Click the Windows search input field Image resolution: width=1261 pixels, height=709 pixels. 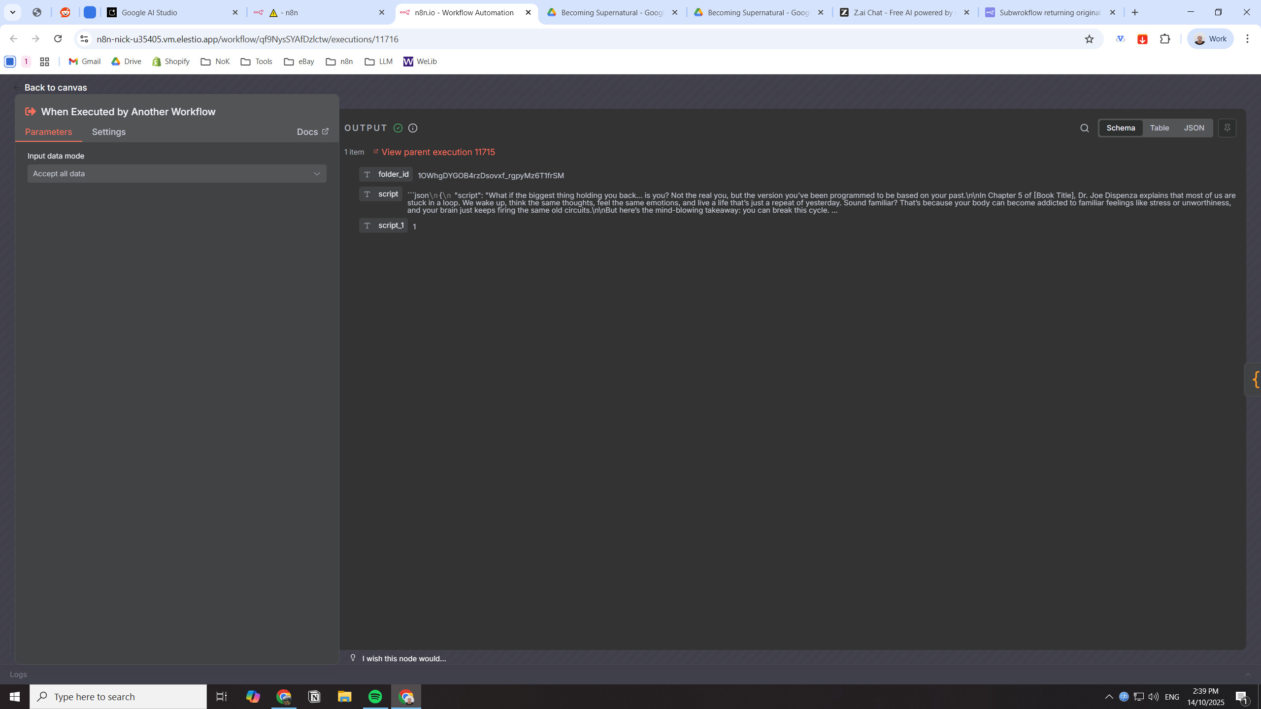pyautogui.click(x=118, y=697)
